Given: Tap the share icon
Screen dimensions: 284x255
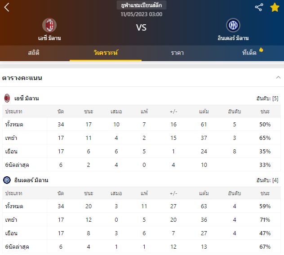Looking at the screenshot, I should pos(259,7).
